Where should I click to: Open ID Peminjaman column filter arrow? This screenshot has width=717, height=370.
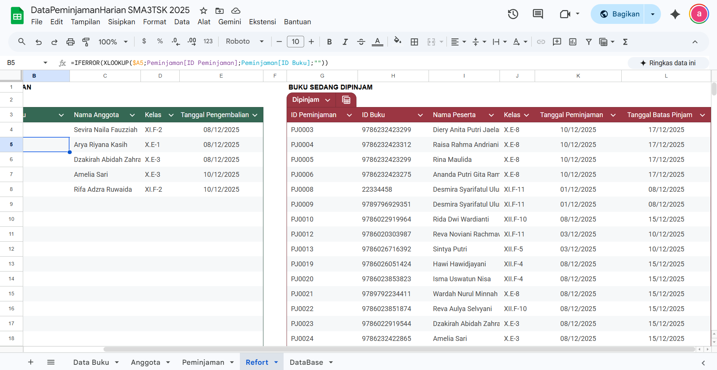tap(349, 115)
